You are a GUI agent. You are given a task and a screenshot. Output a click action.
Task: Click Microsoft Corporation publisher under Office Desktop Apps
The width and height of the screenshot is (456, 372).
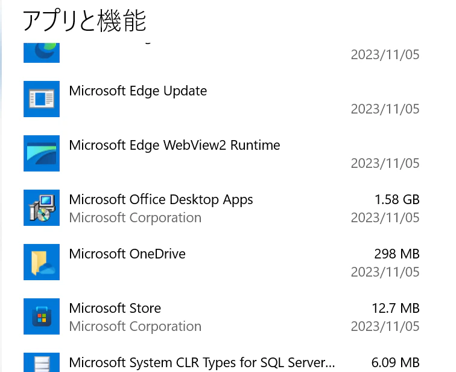[135, 218]
